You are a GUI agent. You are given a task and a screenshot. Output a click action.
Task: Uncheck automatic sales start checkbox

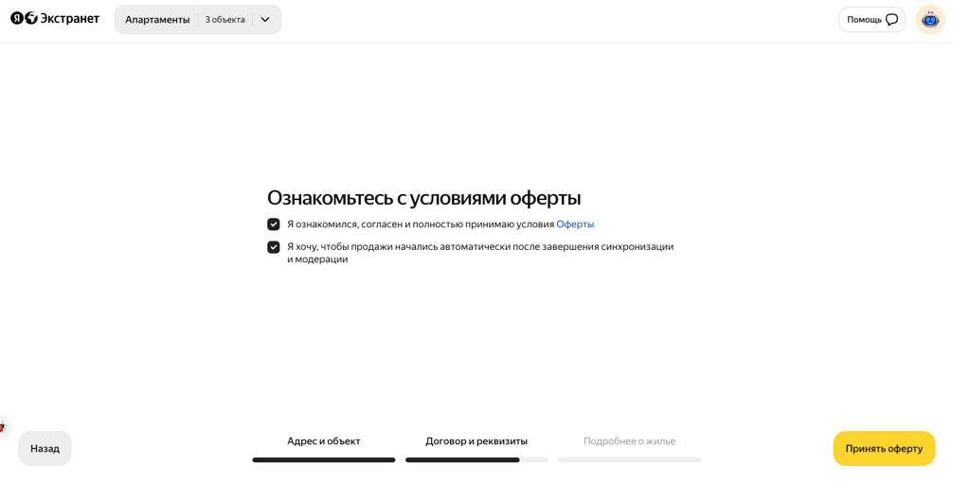pos(274,247)
